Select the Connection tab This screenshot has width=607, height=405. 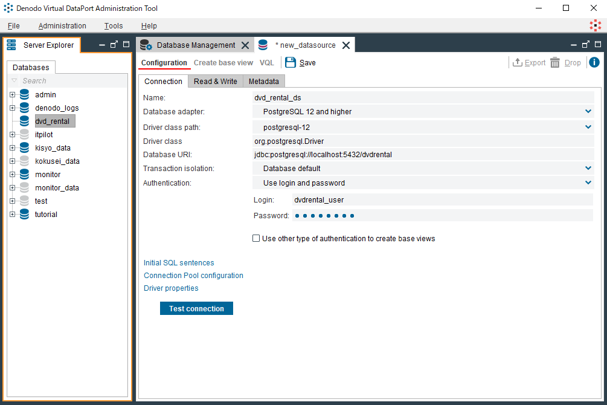tap(163, 82)
